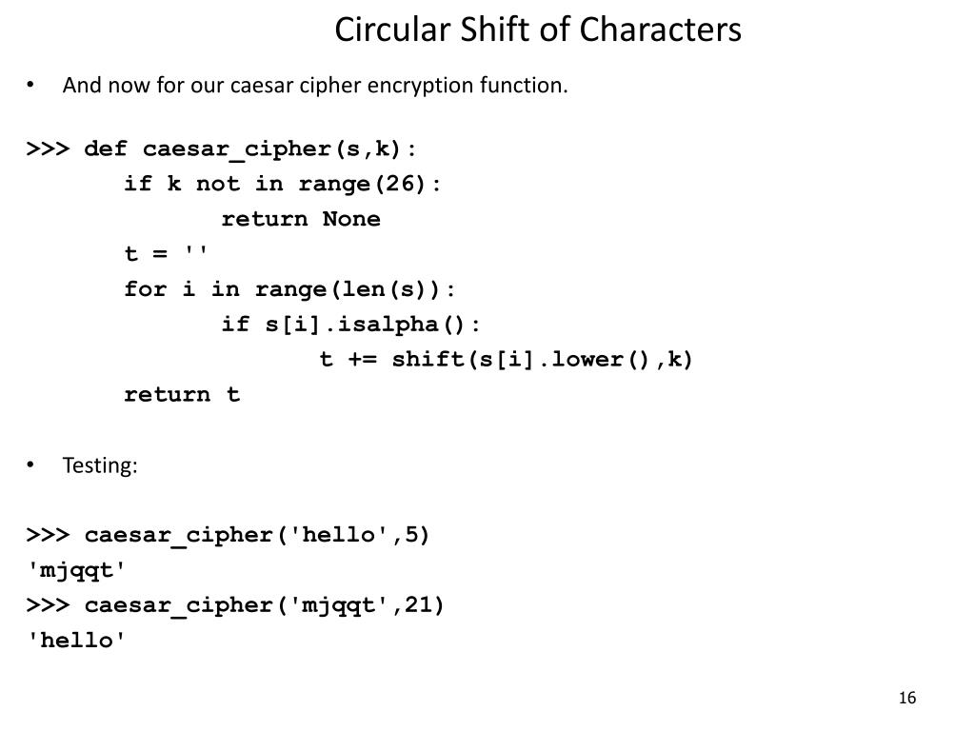Click the first Python prompt >>> symbol
This screenshot has height=731, width=975.
[x=48, y=149]
